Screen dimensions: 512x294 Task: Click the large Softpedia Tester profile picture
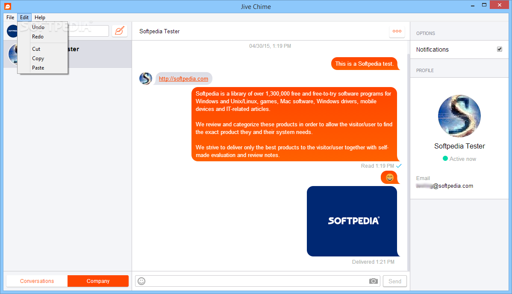[459, 116]
